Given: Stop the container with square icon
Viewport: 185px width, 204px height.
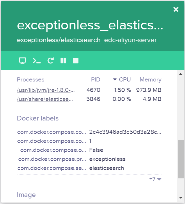Looking at the screenshot, I should pos(76,61).
